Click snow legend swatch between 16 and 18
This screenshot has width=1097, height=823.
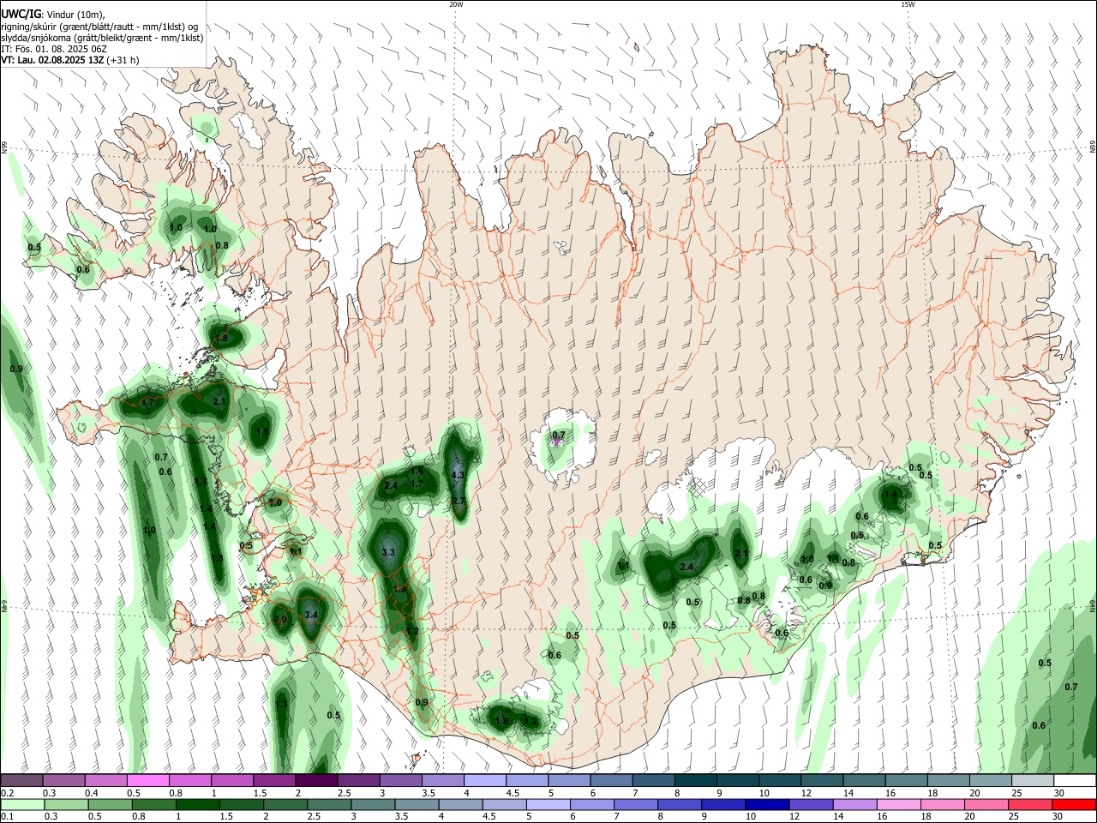pyautogui.click(x=907, y=780)
